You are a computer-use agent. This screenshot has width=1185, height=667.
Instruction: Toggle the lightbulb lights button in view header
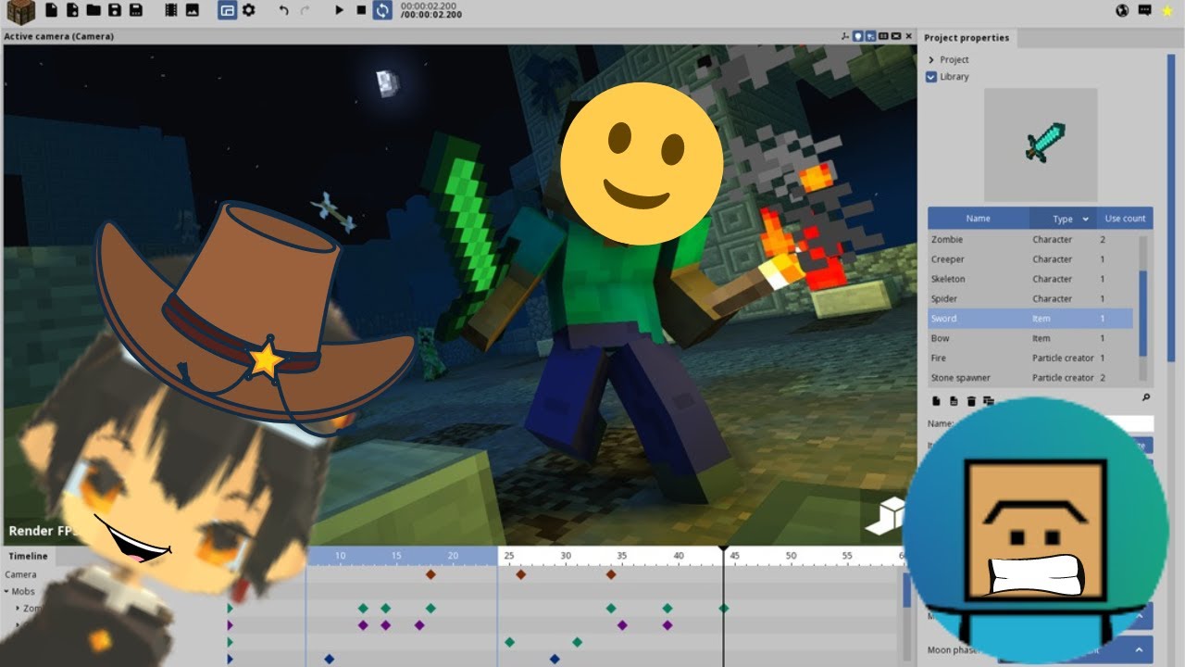point(858,36)
